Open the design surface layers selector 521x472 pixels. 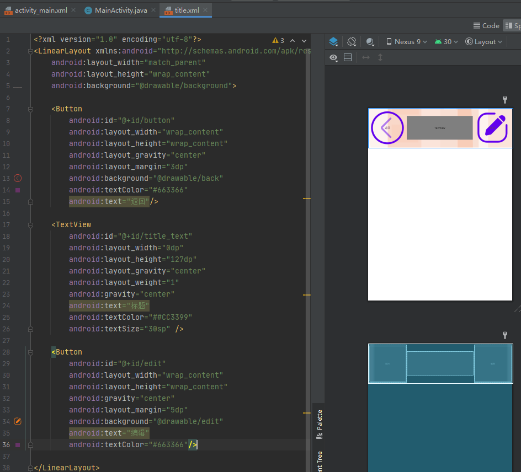click(x=333, y=42)
